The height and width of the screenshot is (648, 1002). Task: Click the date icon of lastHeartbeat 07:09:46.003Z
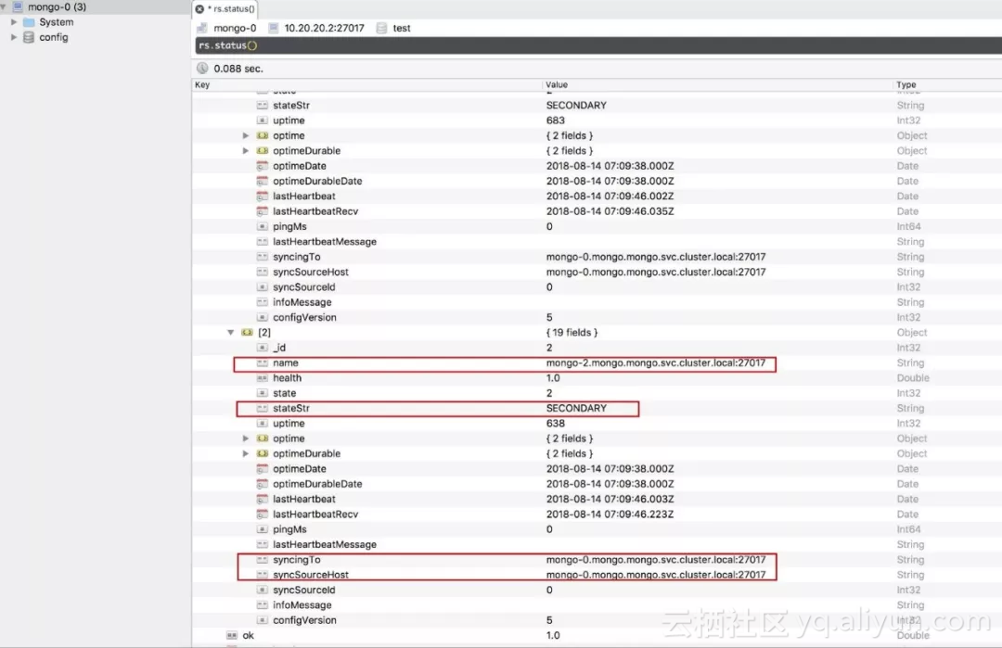click(x=262, y=499)
